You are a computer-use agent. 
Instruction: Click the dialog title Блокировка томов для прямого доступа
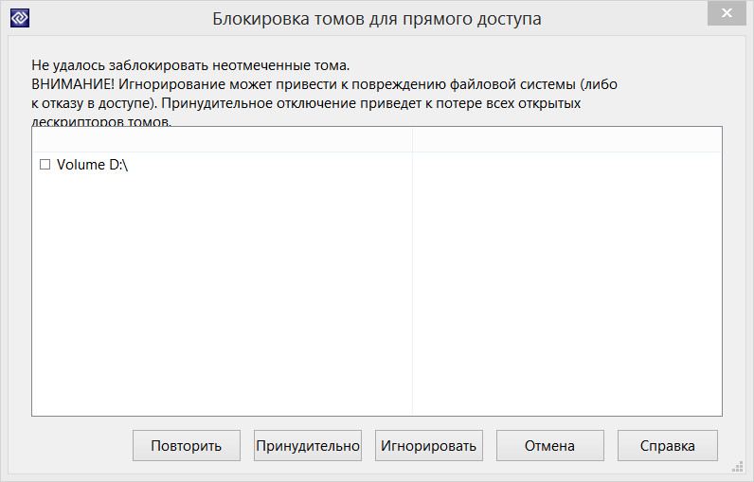tap(377, 18)
